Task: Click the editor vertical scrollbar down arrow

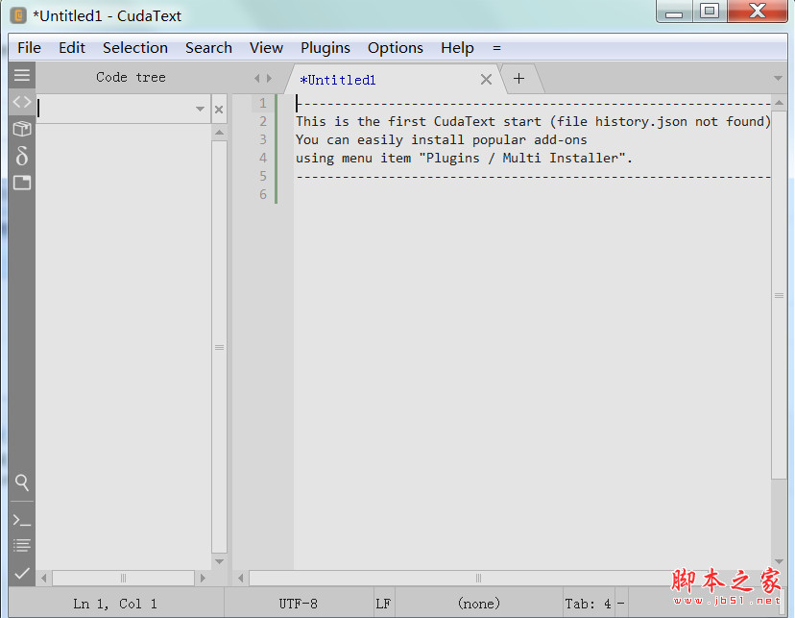Action: pyautogui.click(x=779, y=560)
